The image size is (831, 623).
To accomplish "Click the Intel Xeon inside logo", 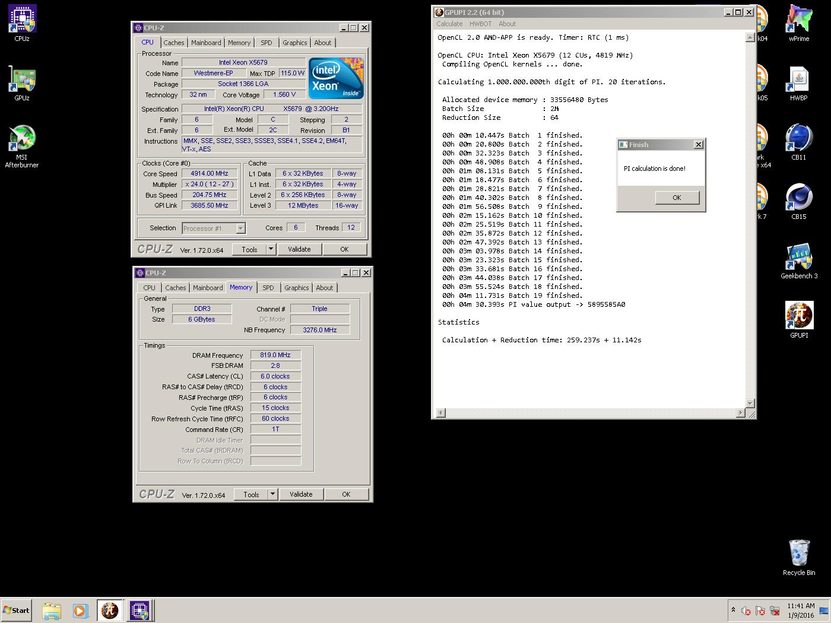I will click(x=335, y=78).
